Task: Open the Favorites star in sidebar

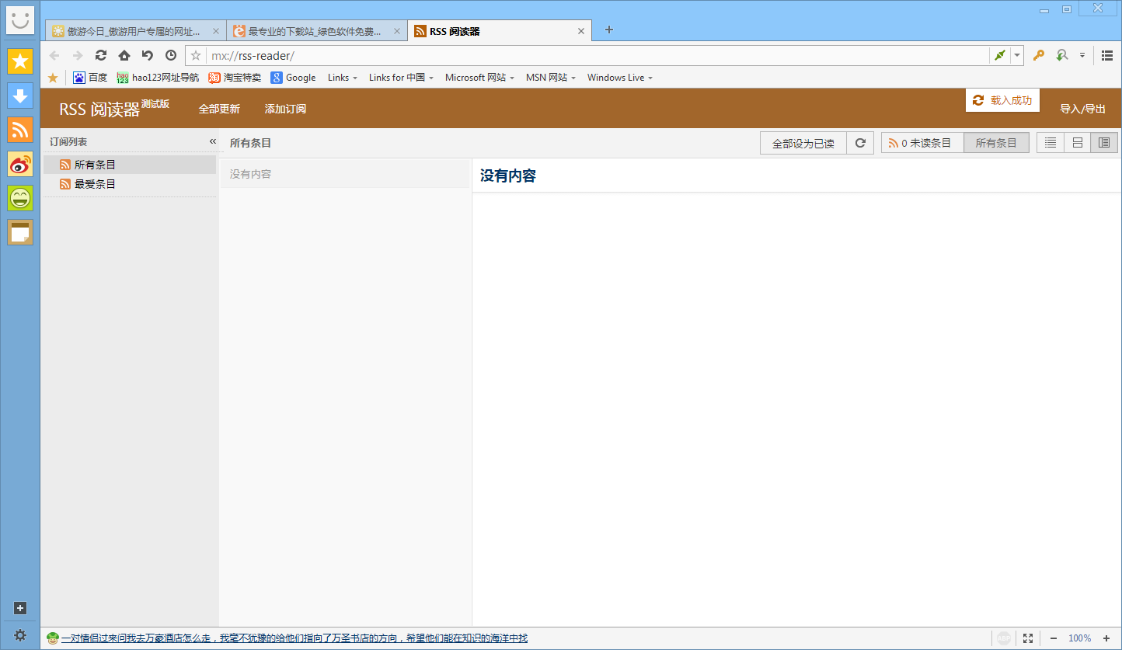Action: [20, 61]
